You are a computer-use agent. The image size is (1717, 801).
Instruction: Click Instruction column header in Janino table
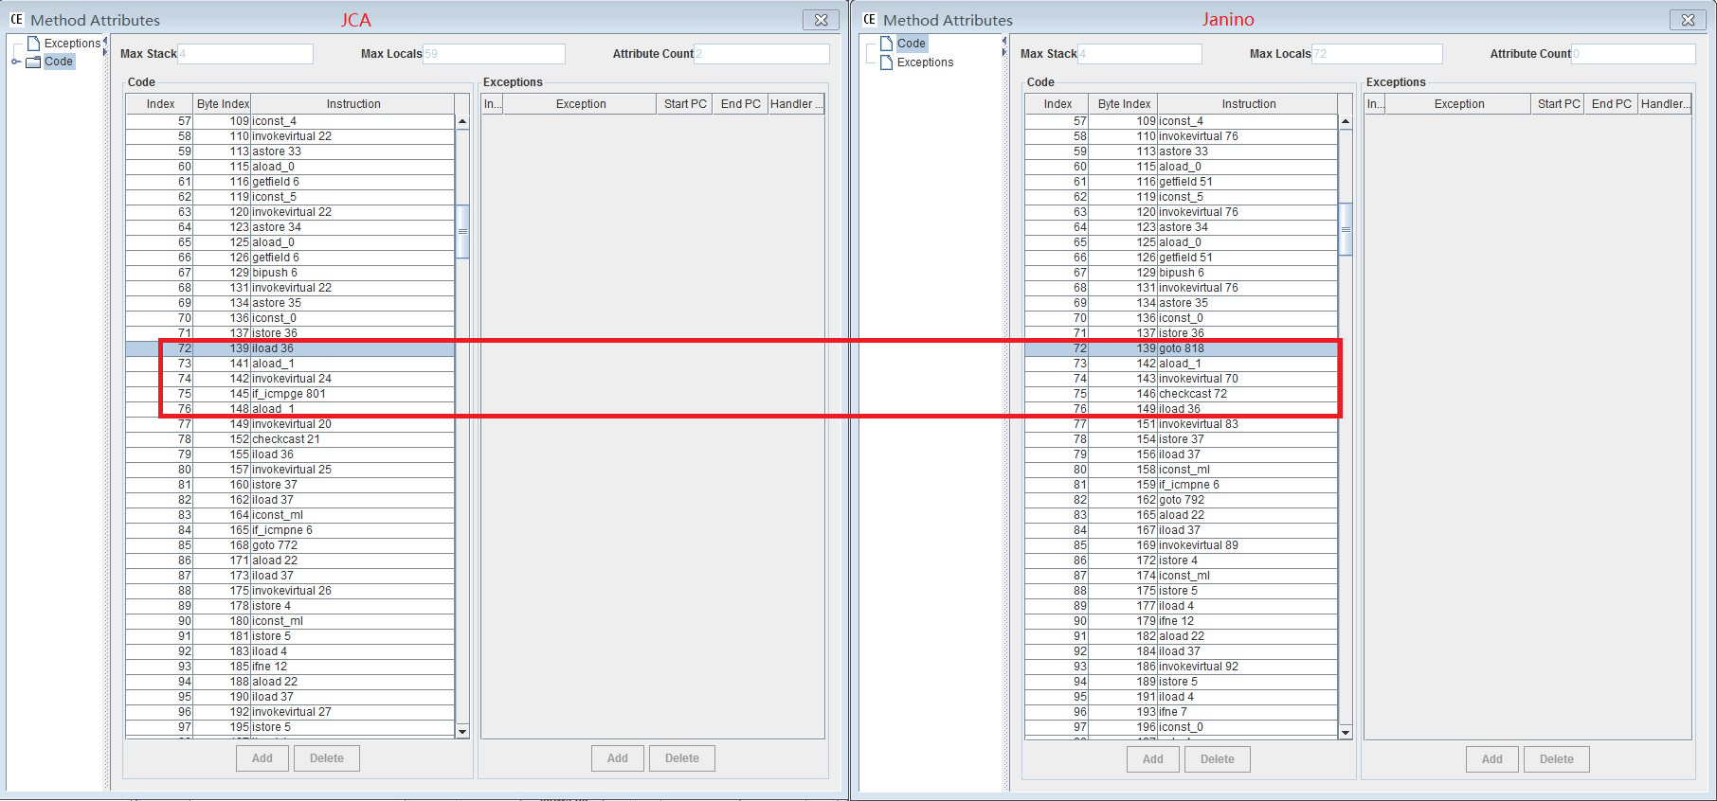(1248, 104)
